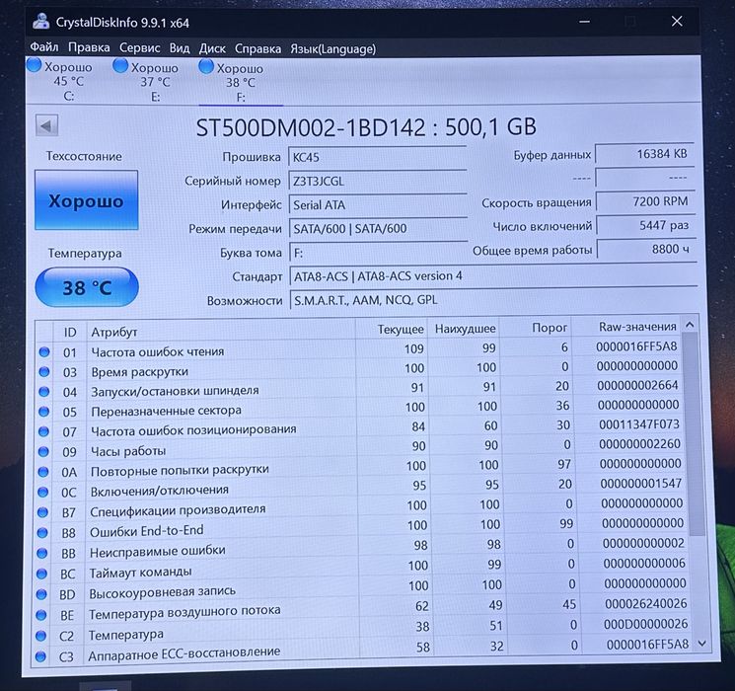Close the CrystalDiskInfo window
Viewport: 735px width, 691px height.
[677, 21]
